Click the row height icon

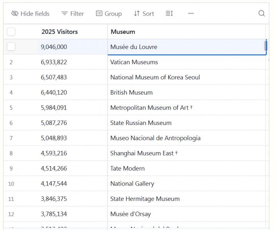pos(169,13)
